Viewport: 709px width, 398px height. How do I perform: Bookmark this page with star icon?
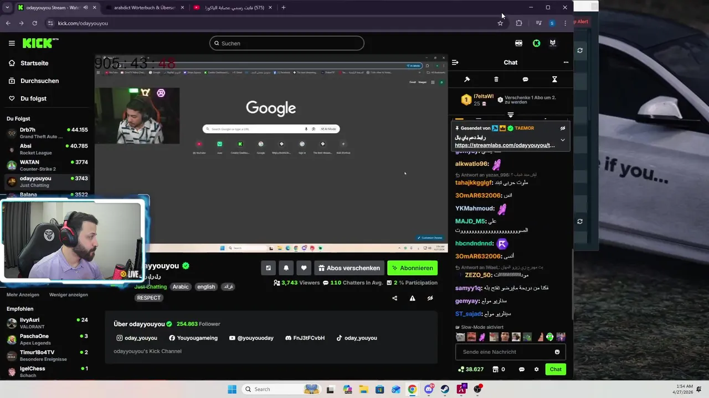pos(500,23)
